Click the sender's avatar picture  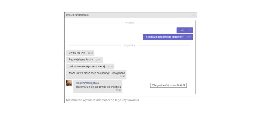(69, 83)
